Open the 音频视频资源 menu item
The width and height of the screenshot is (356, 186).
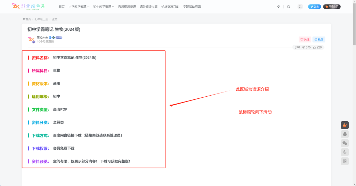(x=127, y=7)
